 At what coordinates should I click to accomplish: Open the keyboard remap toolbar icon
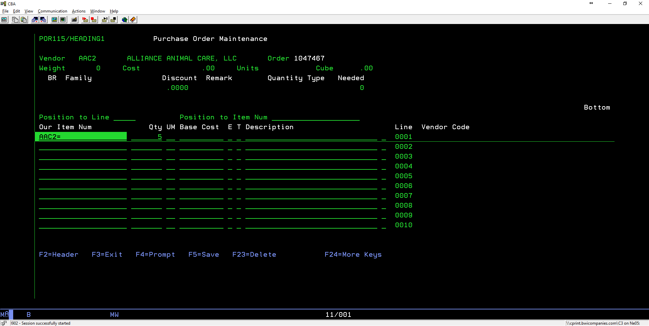(x=74, y=20)
